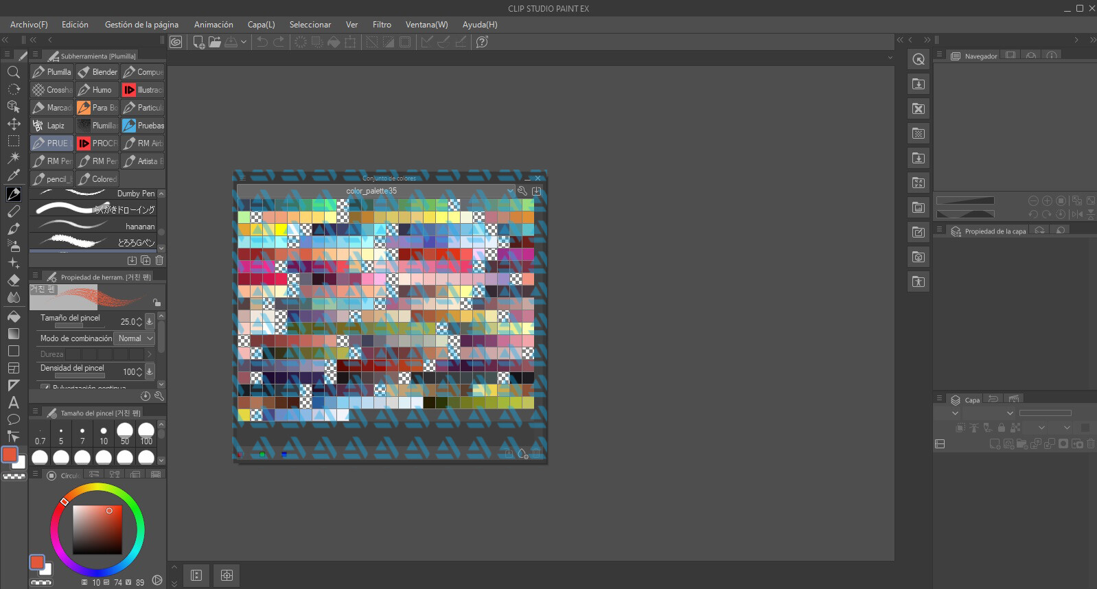Select the Blender sub tool group

pos(97,72)
